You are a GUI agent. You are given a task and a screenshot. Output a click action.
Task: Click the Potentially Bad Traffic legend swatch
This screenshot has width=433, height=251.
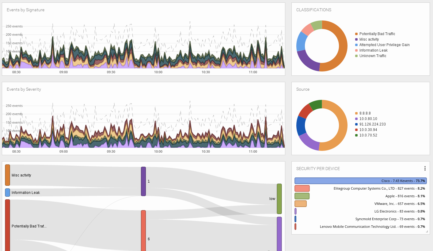[356, 34]
